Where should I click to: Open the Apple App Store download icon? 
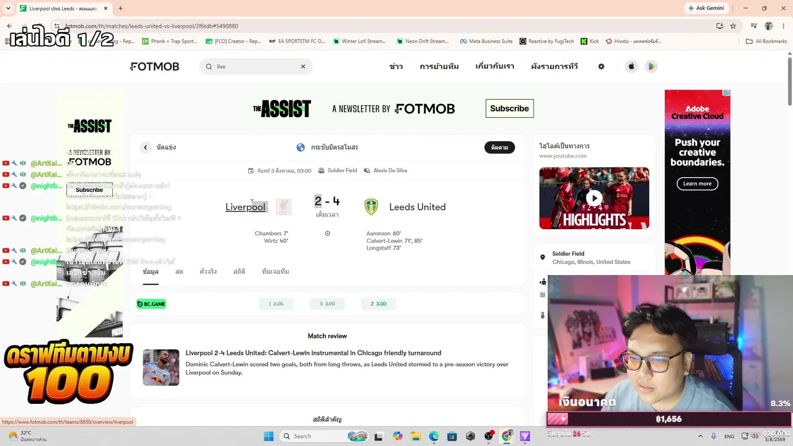click(x=631, y=66)
